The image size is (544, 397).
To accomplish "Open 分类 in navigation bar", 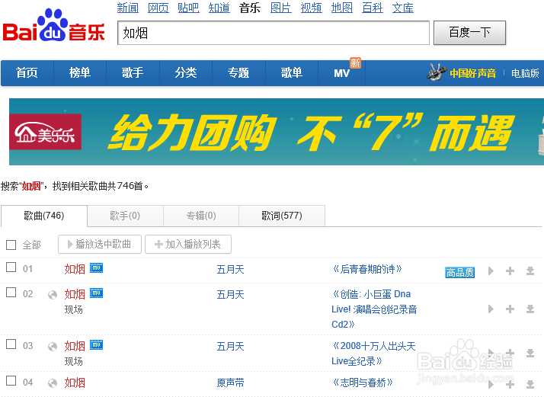I will (x=186, y=73).
